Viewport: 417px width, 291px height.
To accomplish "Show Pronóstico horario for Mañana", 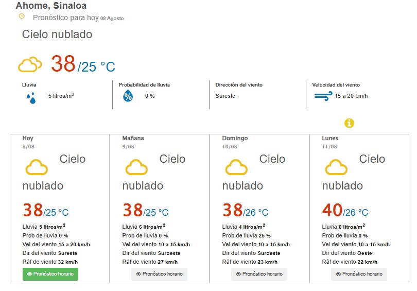I will 159,274.
